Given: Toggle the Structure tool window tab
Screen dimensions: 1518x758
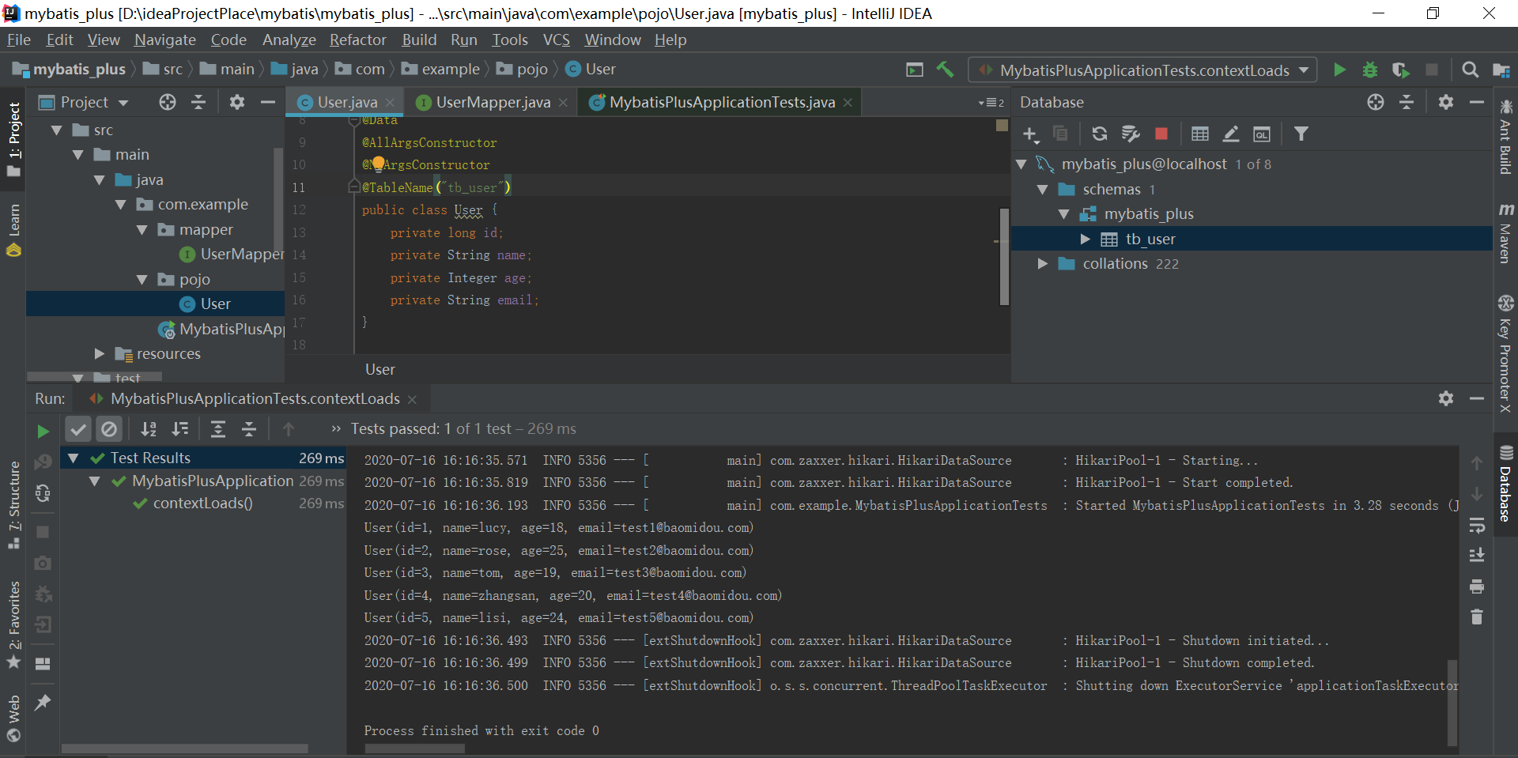Looking at the screenshot, I should 13,504.
